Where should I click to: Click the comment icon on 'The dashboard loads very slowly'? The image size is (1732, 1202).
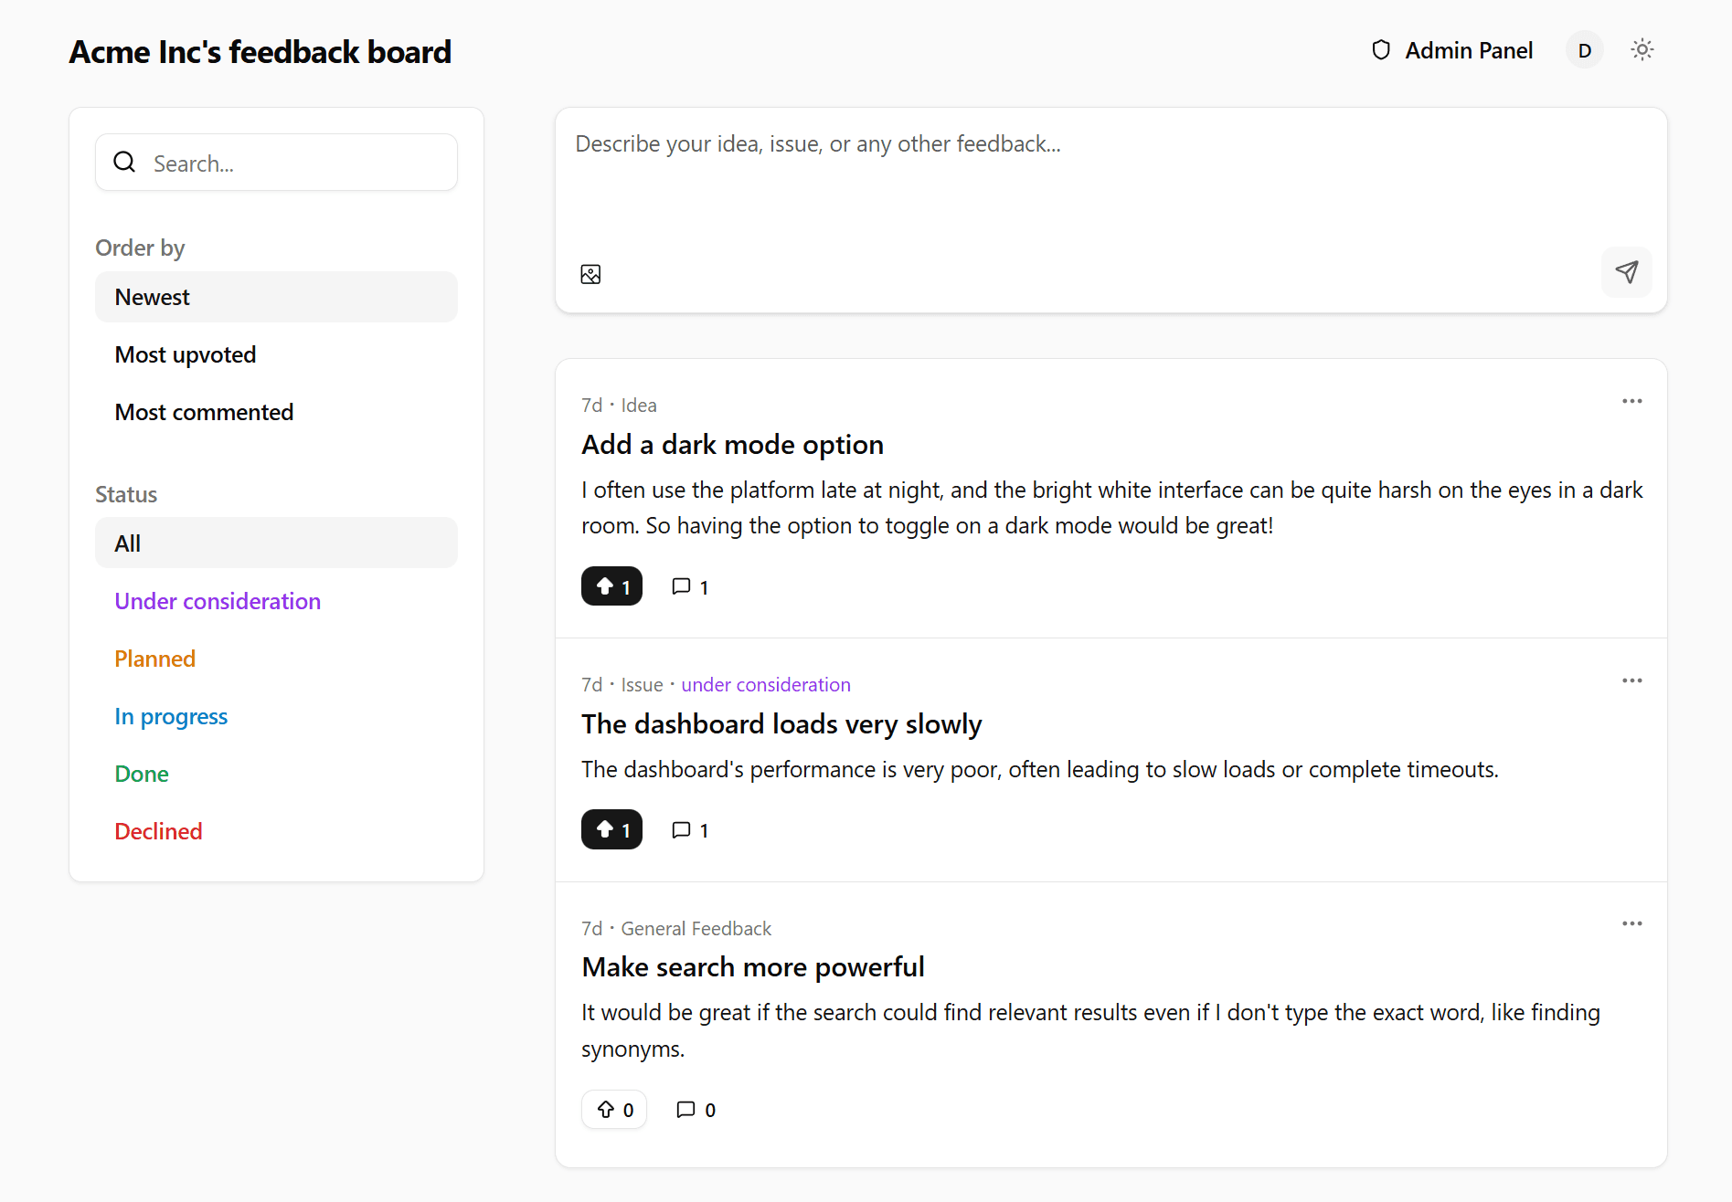tap(681, 829)
